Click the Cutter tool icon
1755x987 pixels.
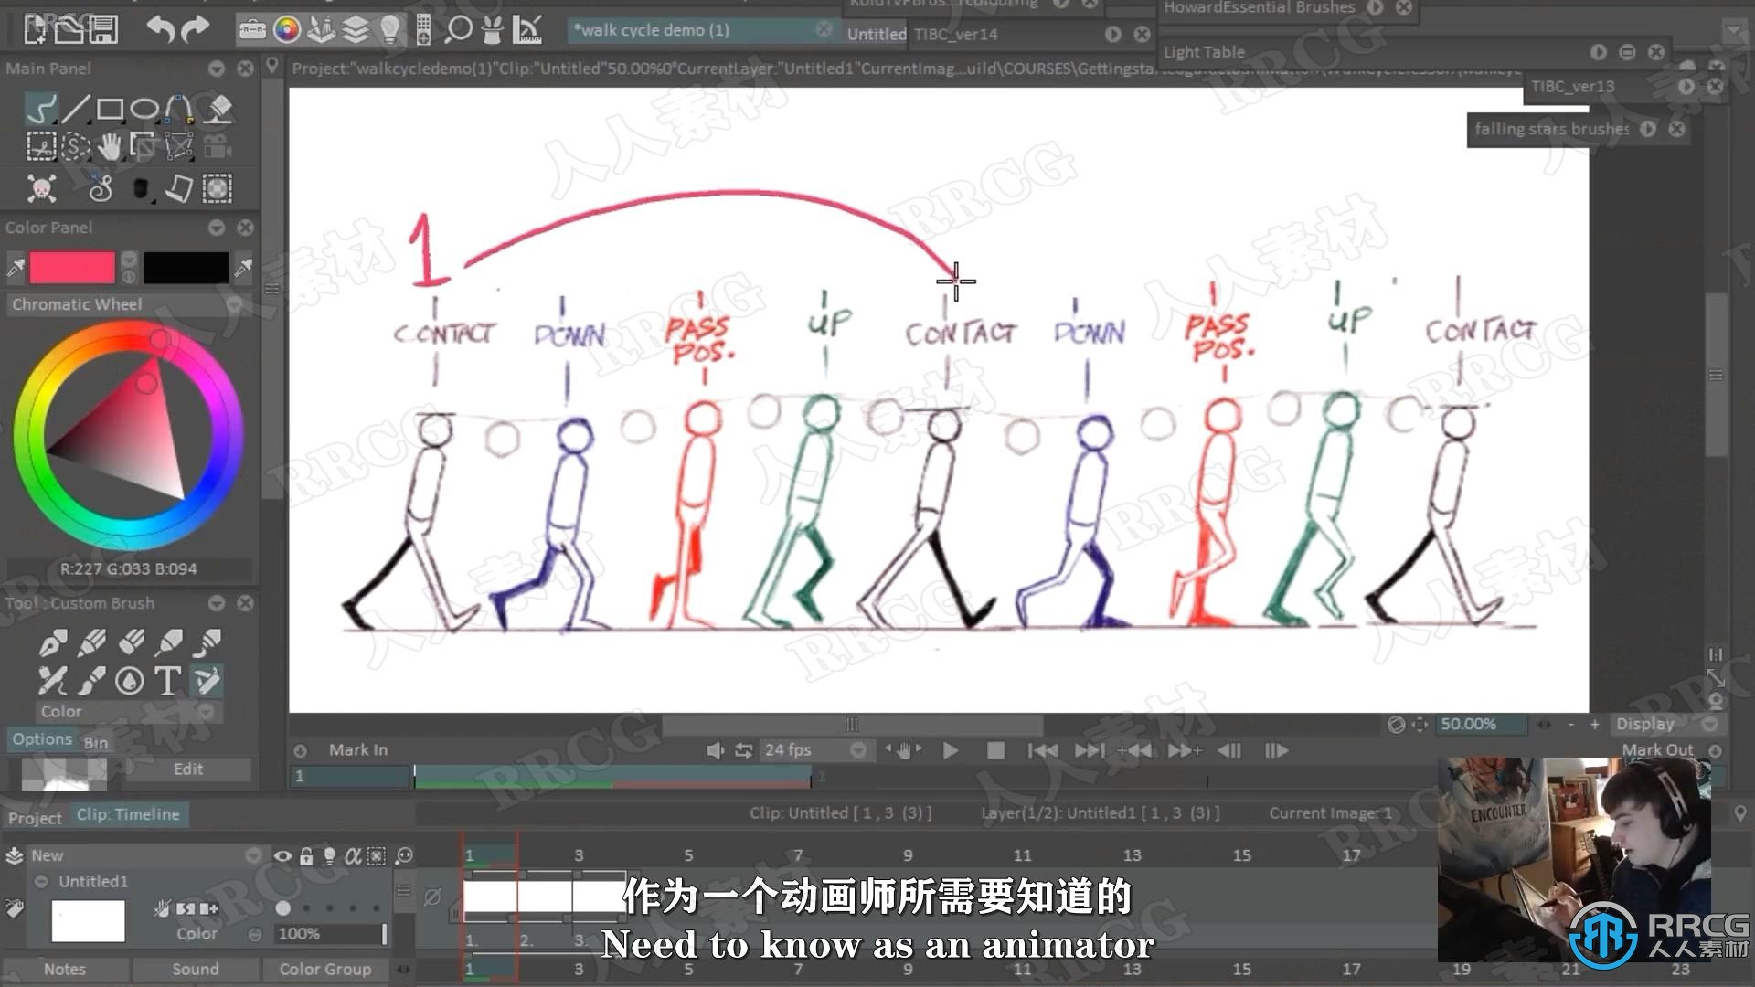click(x=37, y=147)
